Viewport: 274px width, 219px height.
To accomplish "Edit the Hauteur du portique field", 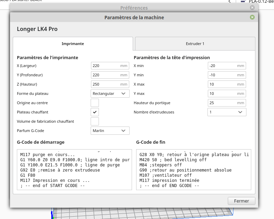I will point(227,103).
